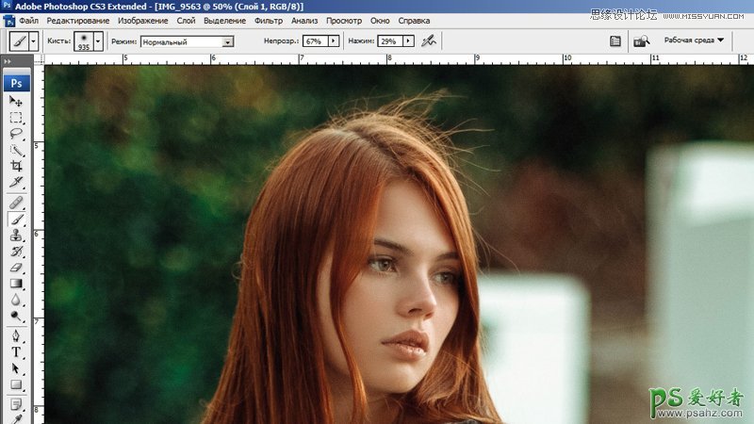Toggle the Brushes palette icon
The width and height of the screenshot is (754, 424).
tap(615, 41)
